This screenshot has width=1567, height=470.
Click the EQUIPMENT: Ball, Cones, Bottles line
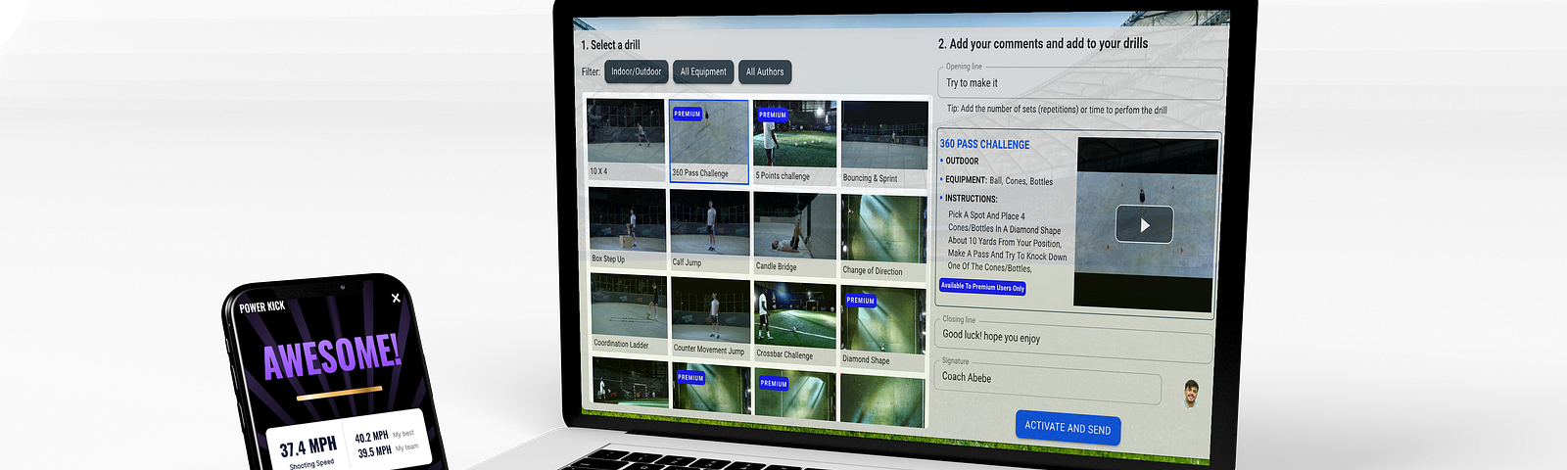999,180
